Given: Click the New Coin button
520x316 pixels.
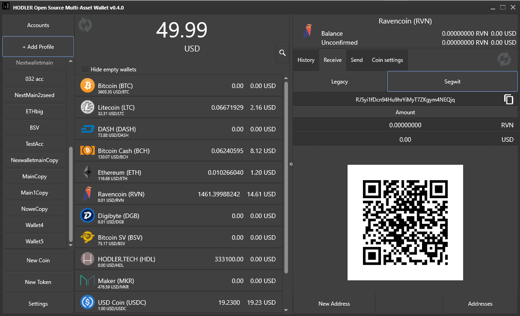Looking at the screenshot, I should tap(38, 260).
